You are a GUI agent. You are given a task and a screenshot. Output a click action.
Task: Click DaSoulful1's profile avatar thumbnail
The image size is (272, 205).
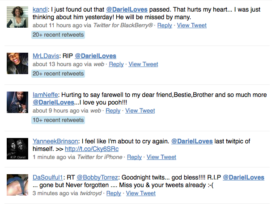coord(18,184)
